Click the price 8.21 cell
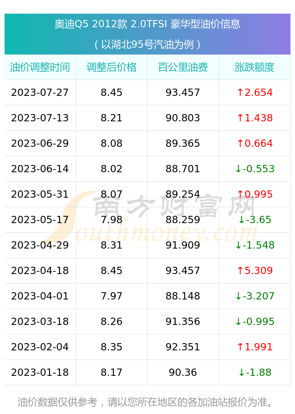Image resolution: width=295 pixels, height=414 pixels. 112,118
